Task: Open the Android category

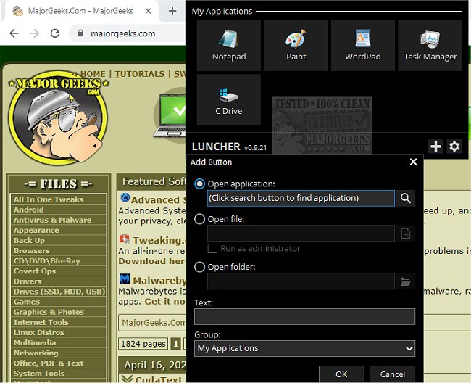Action: 59,210
